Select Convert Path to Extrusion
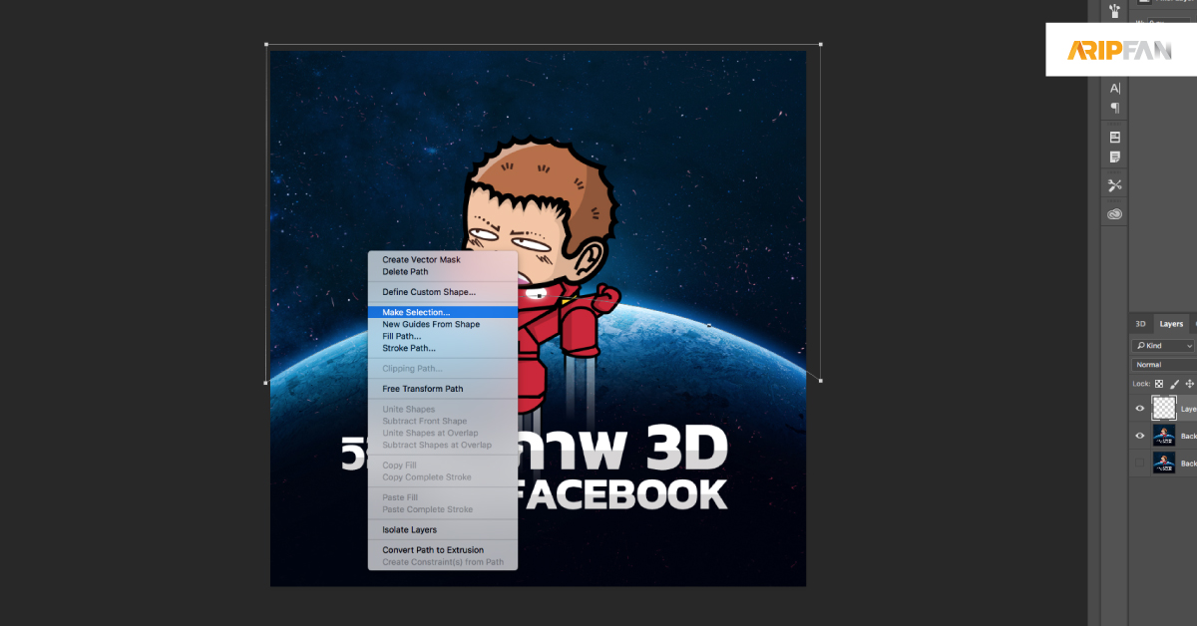1197x626 pixels. click(x=433, y=550)
